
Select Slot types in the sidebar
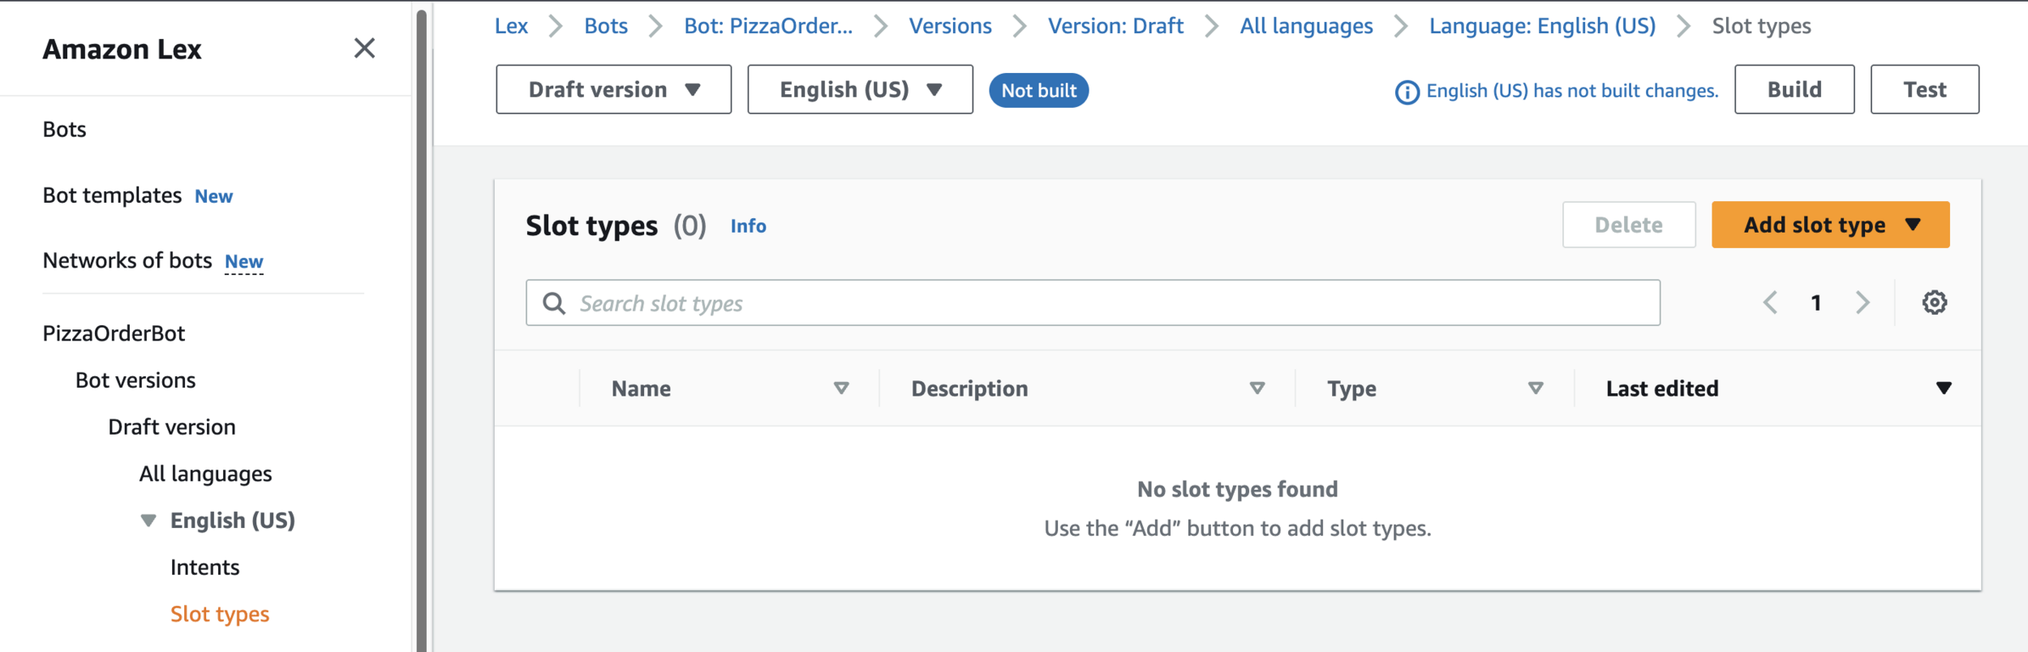[220, 615]
